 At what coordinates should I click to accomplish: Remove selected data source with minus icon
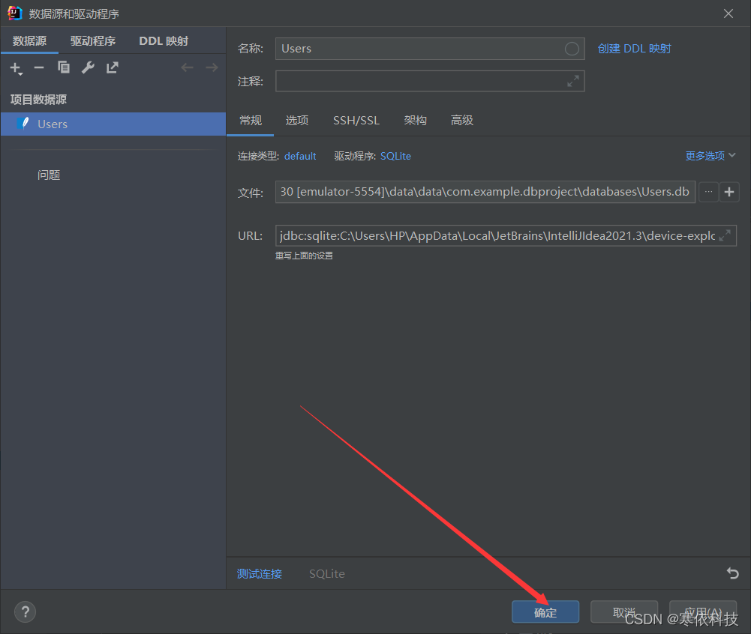[39, 68]
